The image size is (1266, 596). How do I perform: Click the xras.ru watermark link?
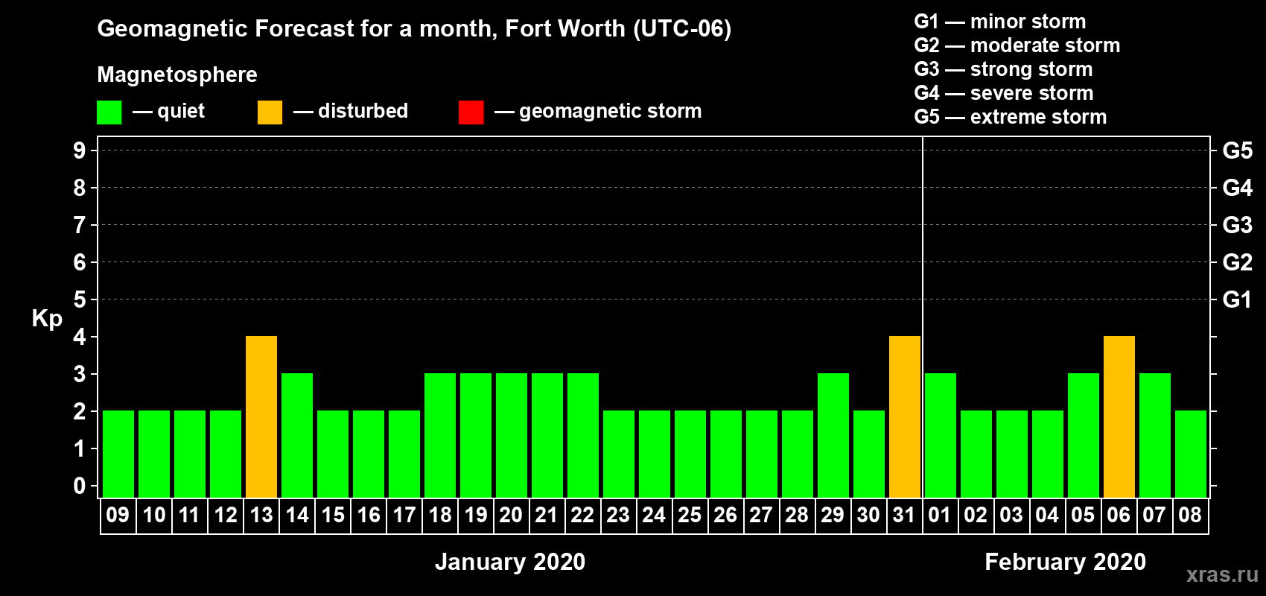(x=1221, y=574)
